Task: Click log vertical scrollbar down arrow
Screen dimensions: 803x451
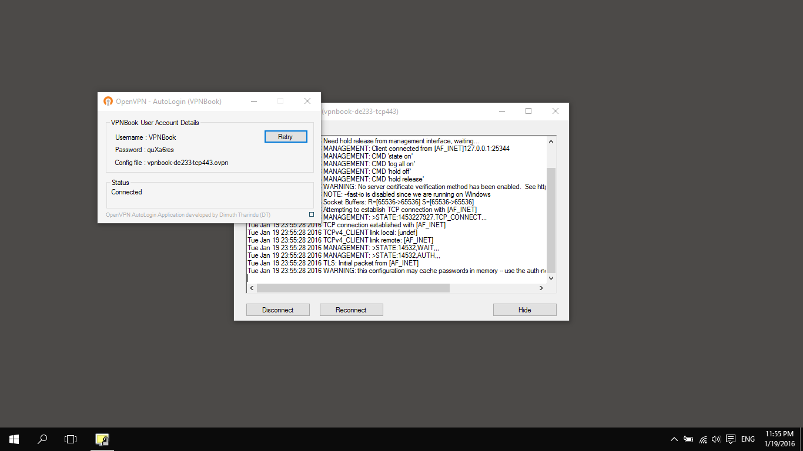Action: (x=551, y=278)
